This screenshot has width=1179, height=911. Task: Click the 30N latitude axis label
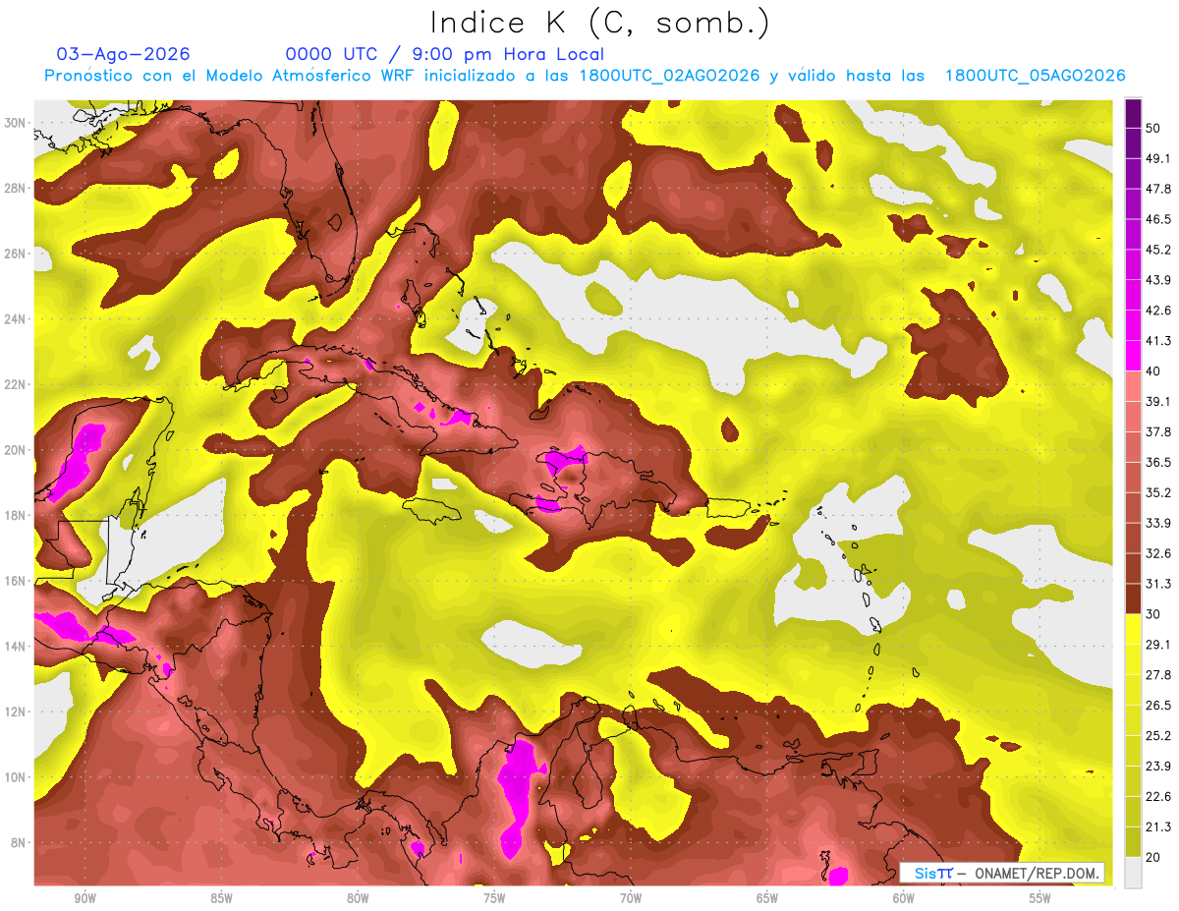(x=16, y=123)
